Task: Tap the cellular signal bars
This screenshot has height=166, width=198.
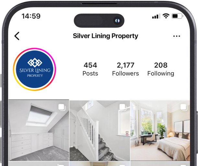Action: pyautogui.click(x=156, y=16)
